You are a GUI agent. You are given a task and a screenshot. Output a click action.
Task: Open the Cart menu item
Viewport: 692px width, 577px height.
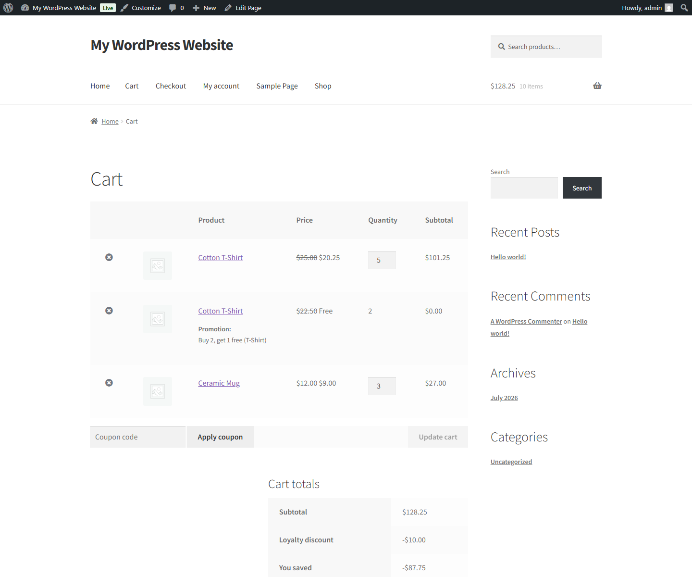click(132, 86)
